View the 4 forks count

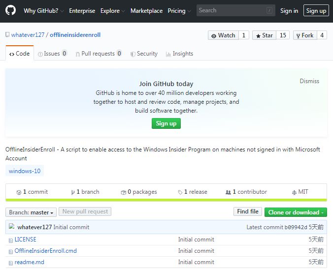(322, 35)
